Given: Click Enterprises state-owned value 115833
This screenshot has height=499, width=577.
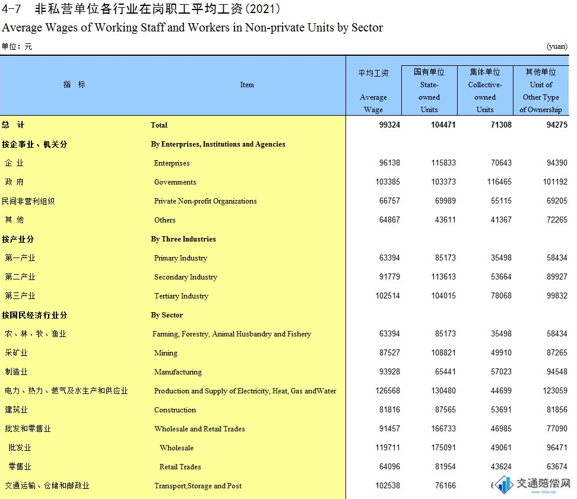Looking at the screenshot, I should 443,163.
